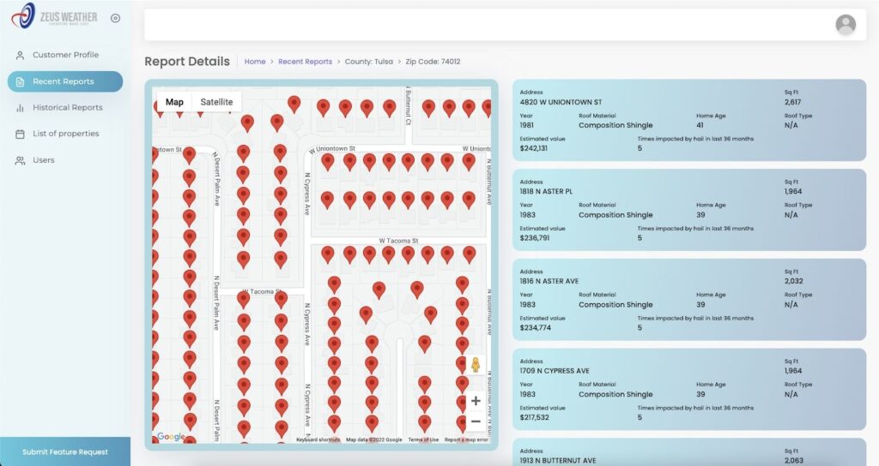This screenshot has width=879, height=466.
Task: Click the Recent Reports breadcrumb link
Action: 305,62
